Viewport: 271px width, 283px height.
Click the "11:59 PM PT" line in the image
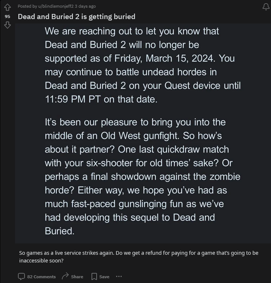pos(101,99)
